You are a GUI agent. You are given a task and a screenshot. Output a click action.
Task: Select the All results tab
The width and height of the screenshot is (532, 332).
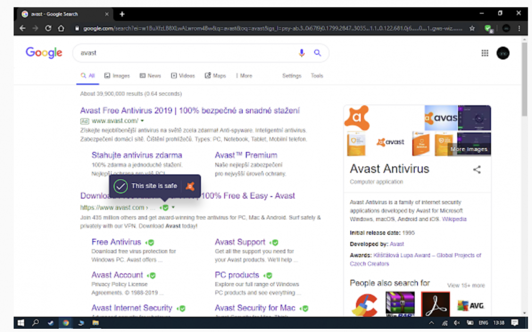(88, 76)
